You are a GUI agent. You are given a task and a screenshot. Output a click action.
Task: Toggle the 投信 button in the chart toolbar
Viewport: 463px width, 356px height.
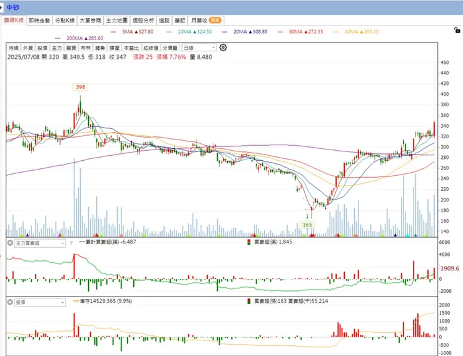(42, 48)
